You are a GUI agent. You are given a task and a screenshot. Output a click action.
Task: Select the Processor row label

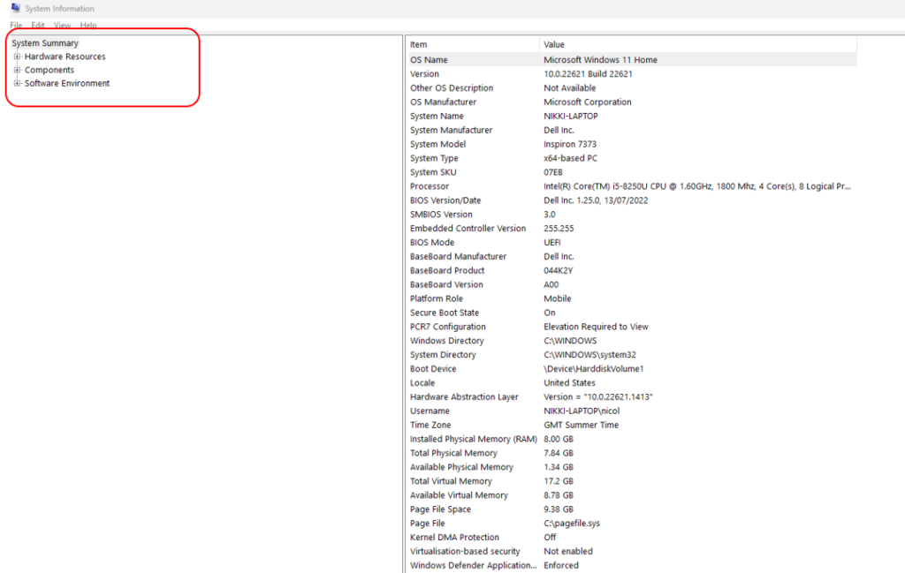tap(430, 186)
